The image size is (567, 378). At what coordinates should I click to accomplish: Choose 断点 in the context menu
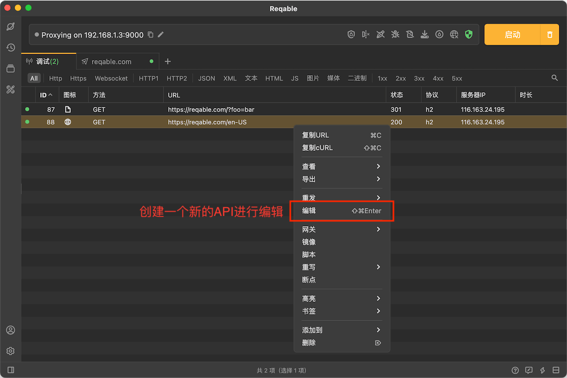[342, 280]
